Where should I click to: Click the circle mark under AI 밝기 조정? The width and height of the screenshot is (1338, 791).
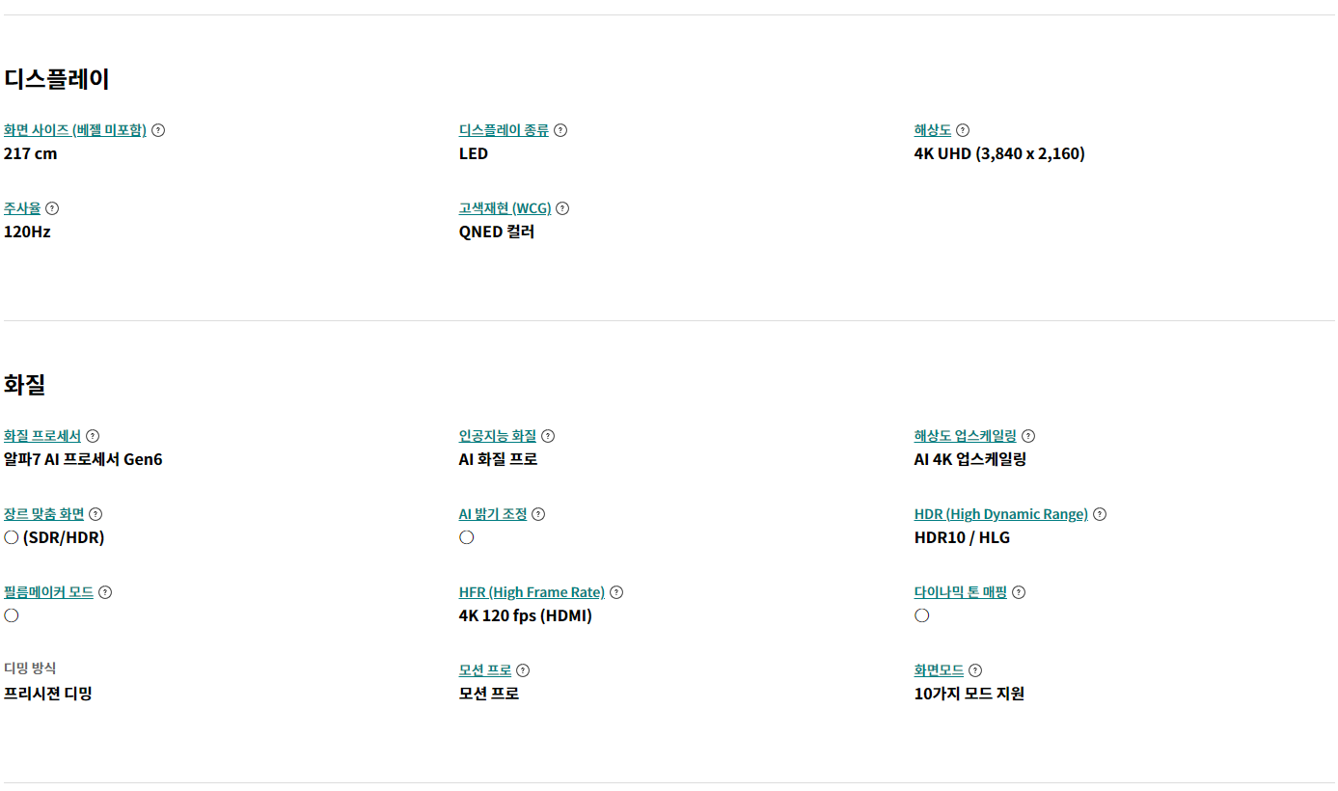(x=467, y=537)
